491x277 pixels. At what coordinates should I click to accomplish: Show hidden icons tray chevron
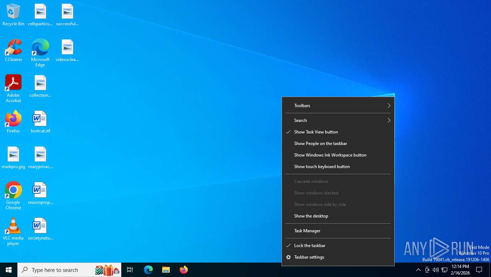[418, 270]
